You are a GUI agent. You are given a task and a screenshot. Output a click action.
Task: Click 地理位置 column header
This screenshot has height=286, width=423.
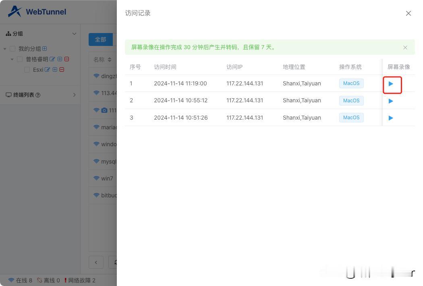294,67
